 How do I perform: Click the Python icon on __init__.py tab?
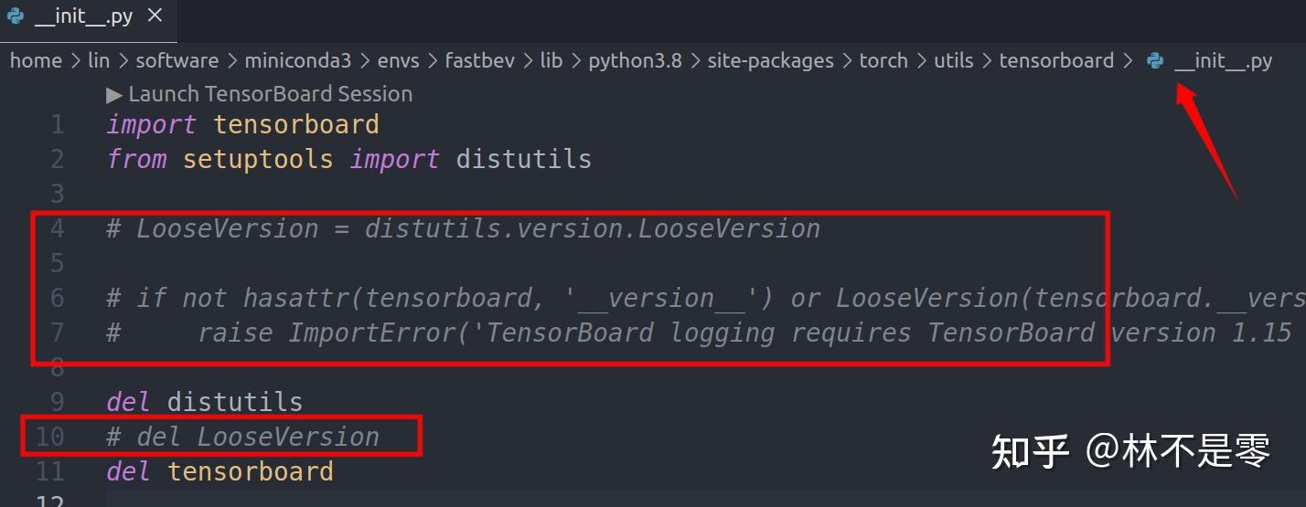15,16
